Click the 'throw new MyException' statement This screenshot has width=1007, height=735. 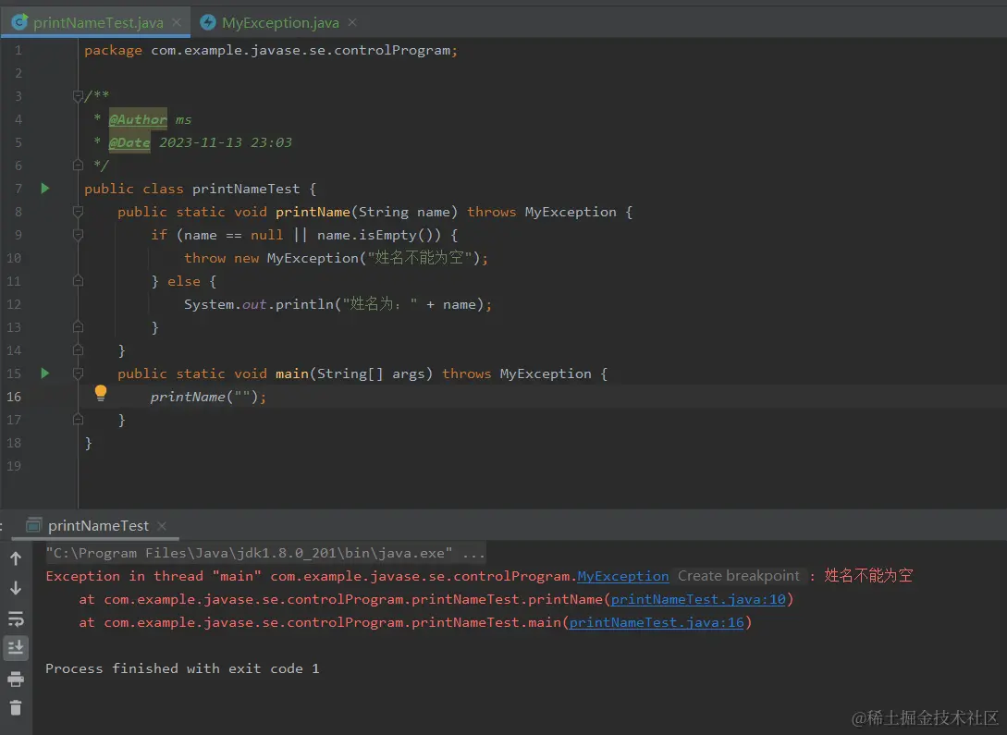pyautogui.click(x=336, y=258)
